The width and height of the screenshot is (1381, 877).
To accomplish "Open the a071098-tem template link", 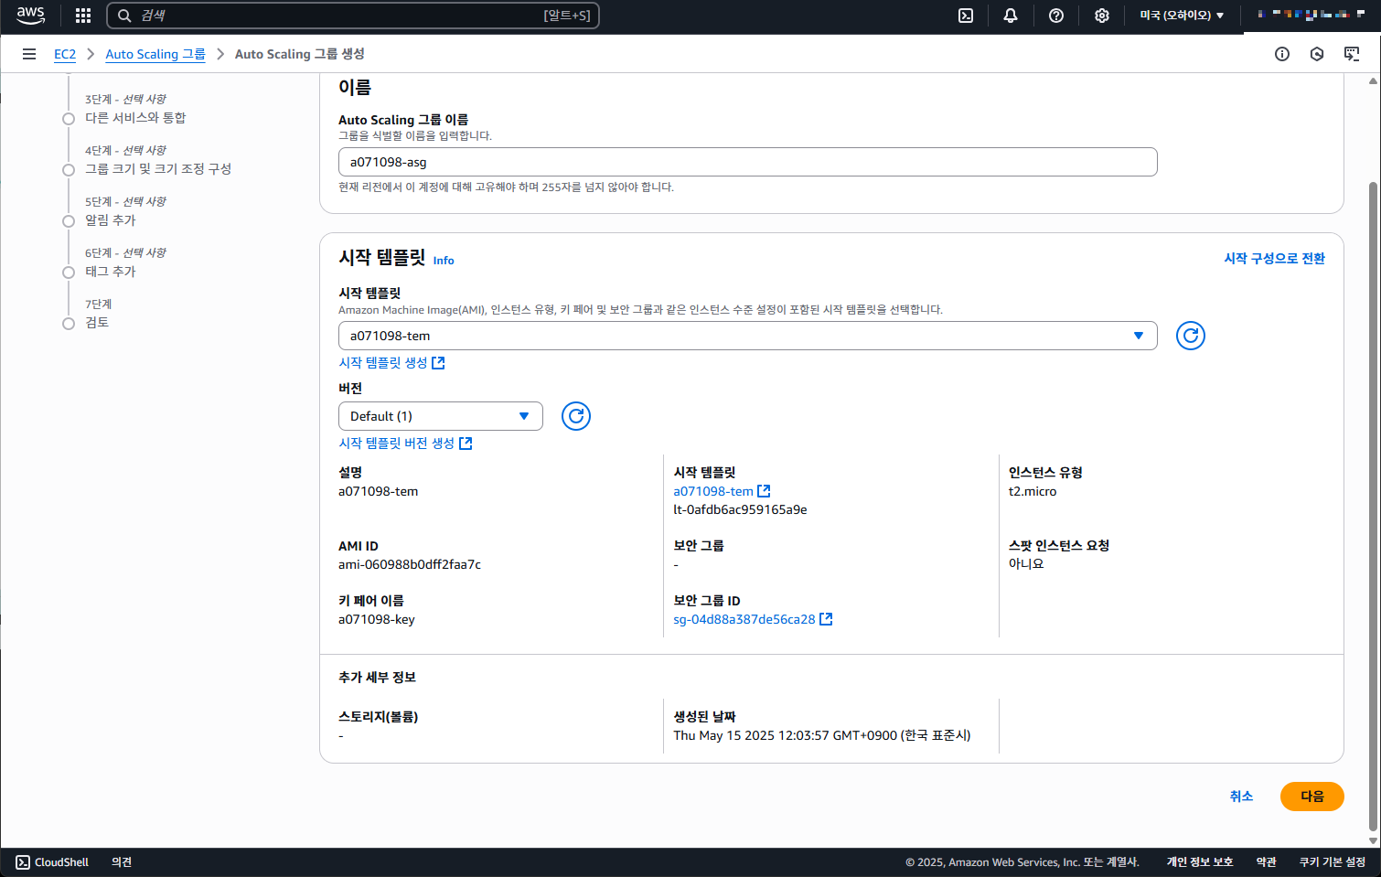I will (713, 491).
